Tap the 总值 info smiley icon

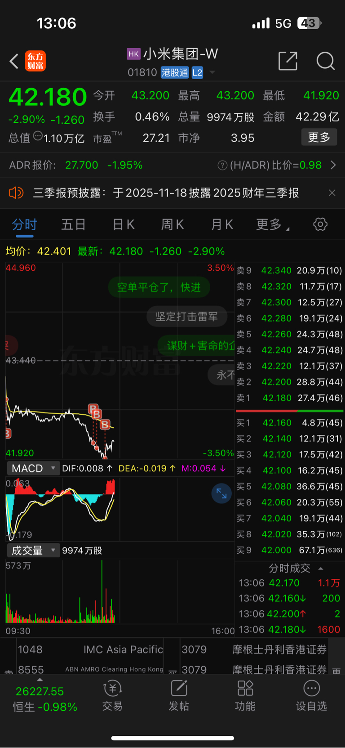pos(38,135)
